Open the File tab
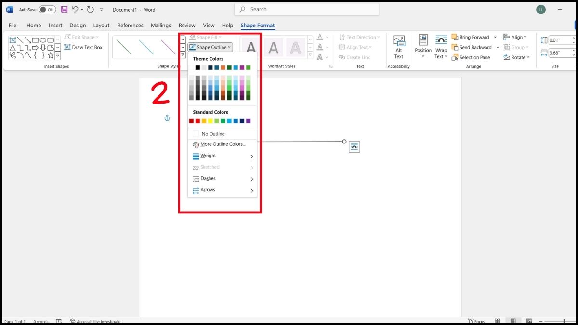This screenshot has height=325, width=578. 13,26
